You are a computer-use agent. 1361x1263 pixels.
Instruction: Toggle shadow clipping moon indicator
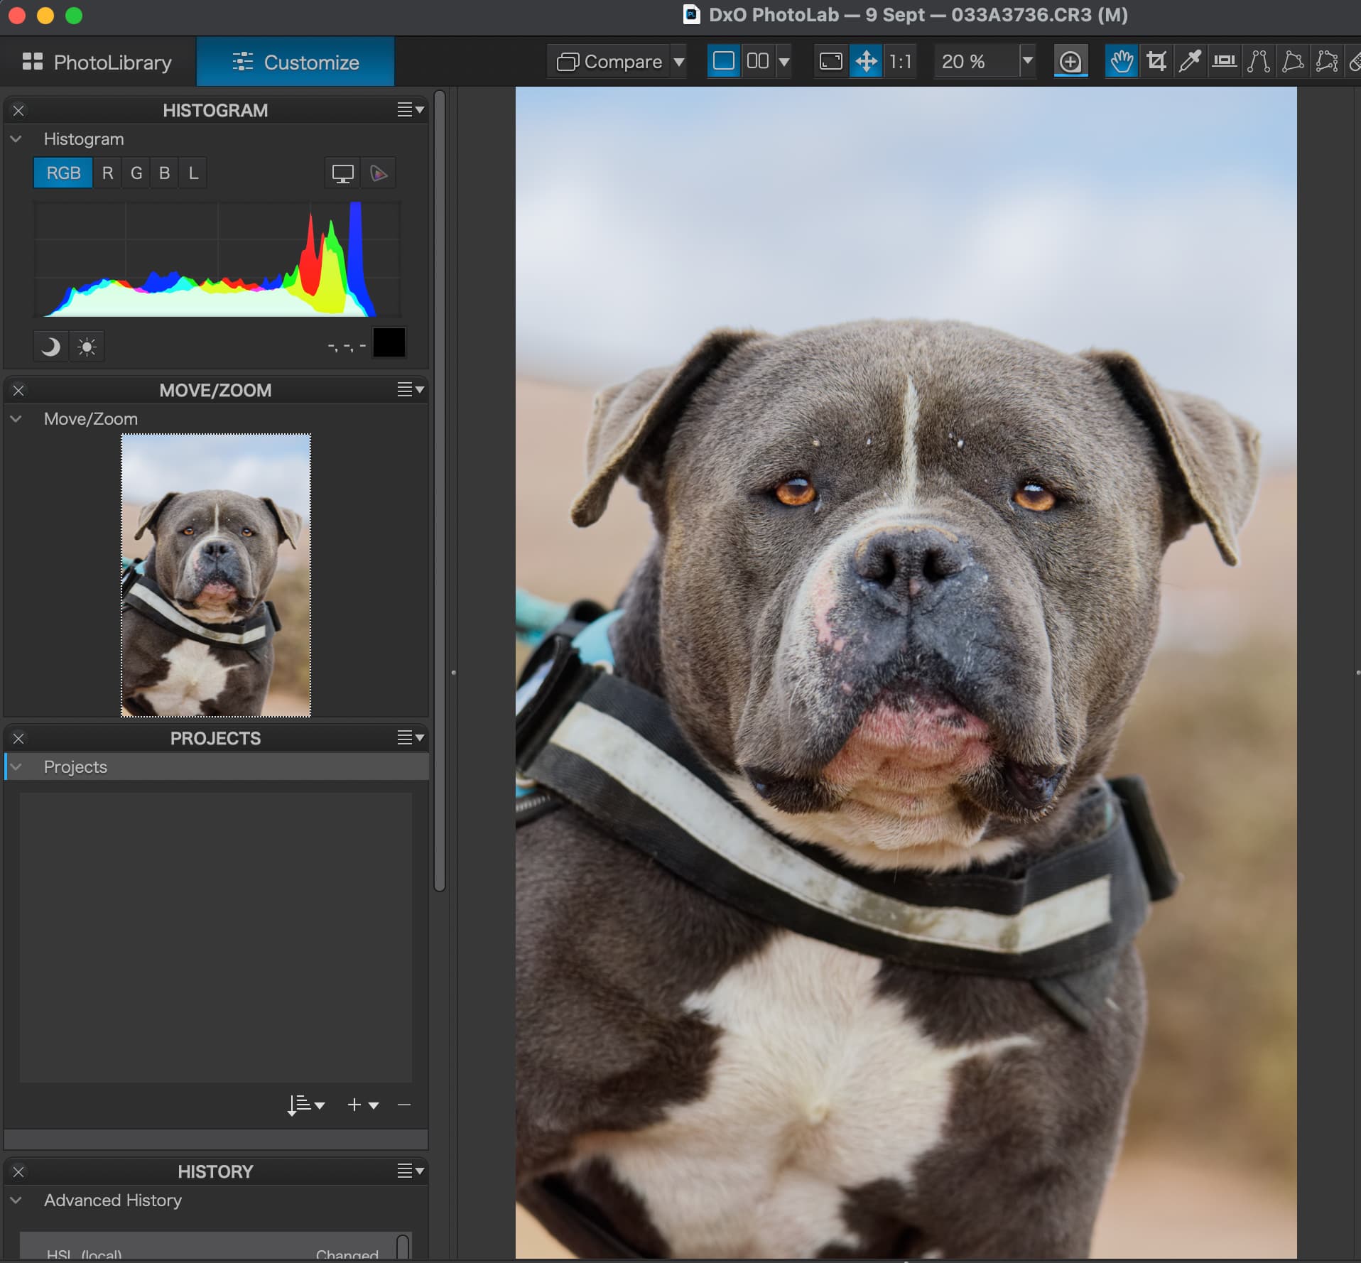point(50,347)
